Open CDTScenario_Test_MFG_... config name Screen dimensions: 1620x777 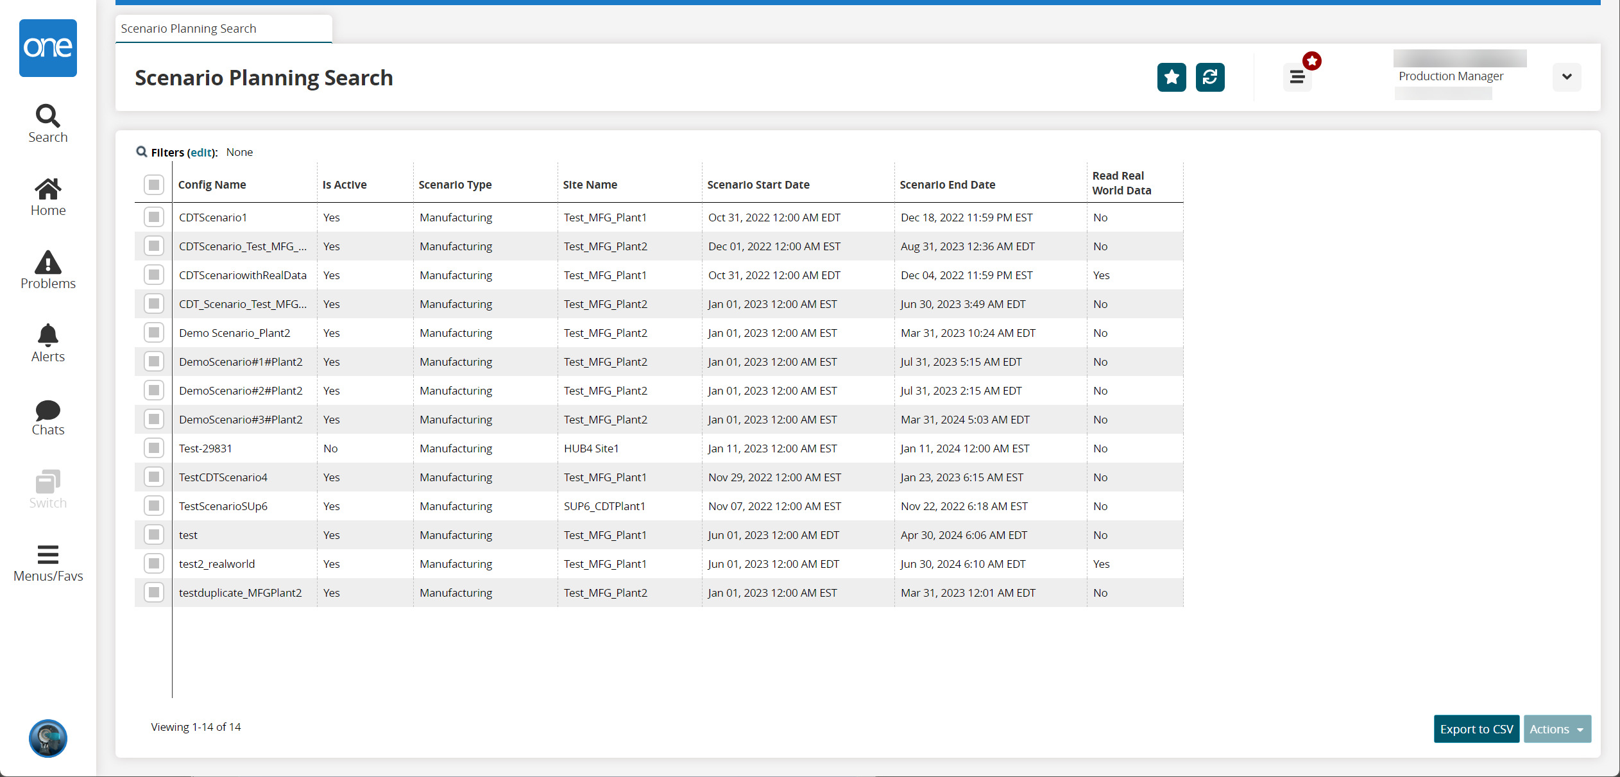click(243, 246)
